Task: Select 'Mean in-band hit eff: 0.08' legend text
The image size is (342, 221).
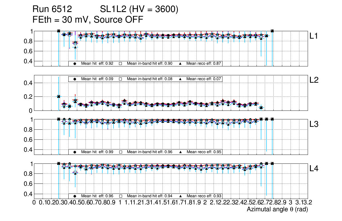Action: point(150,79)
